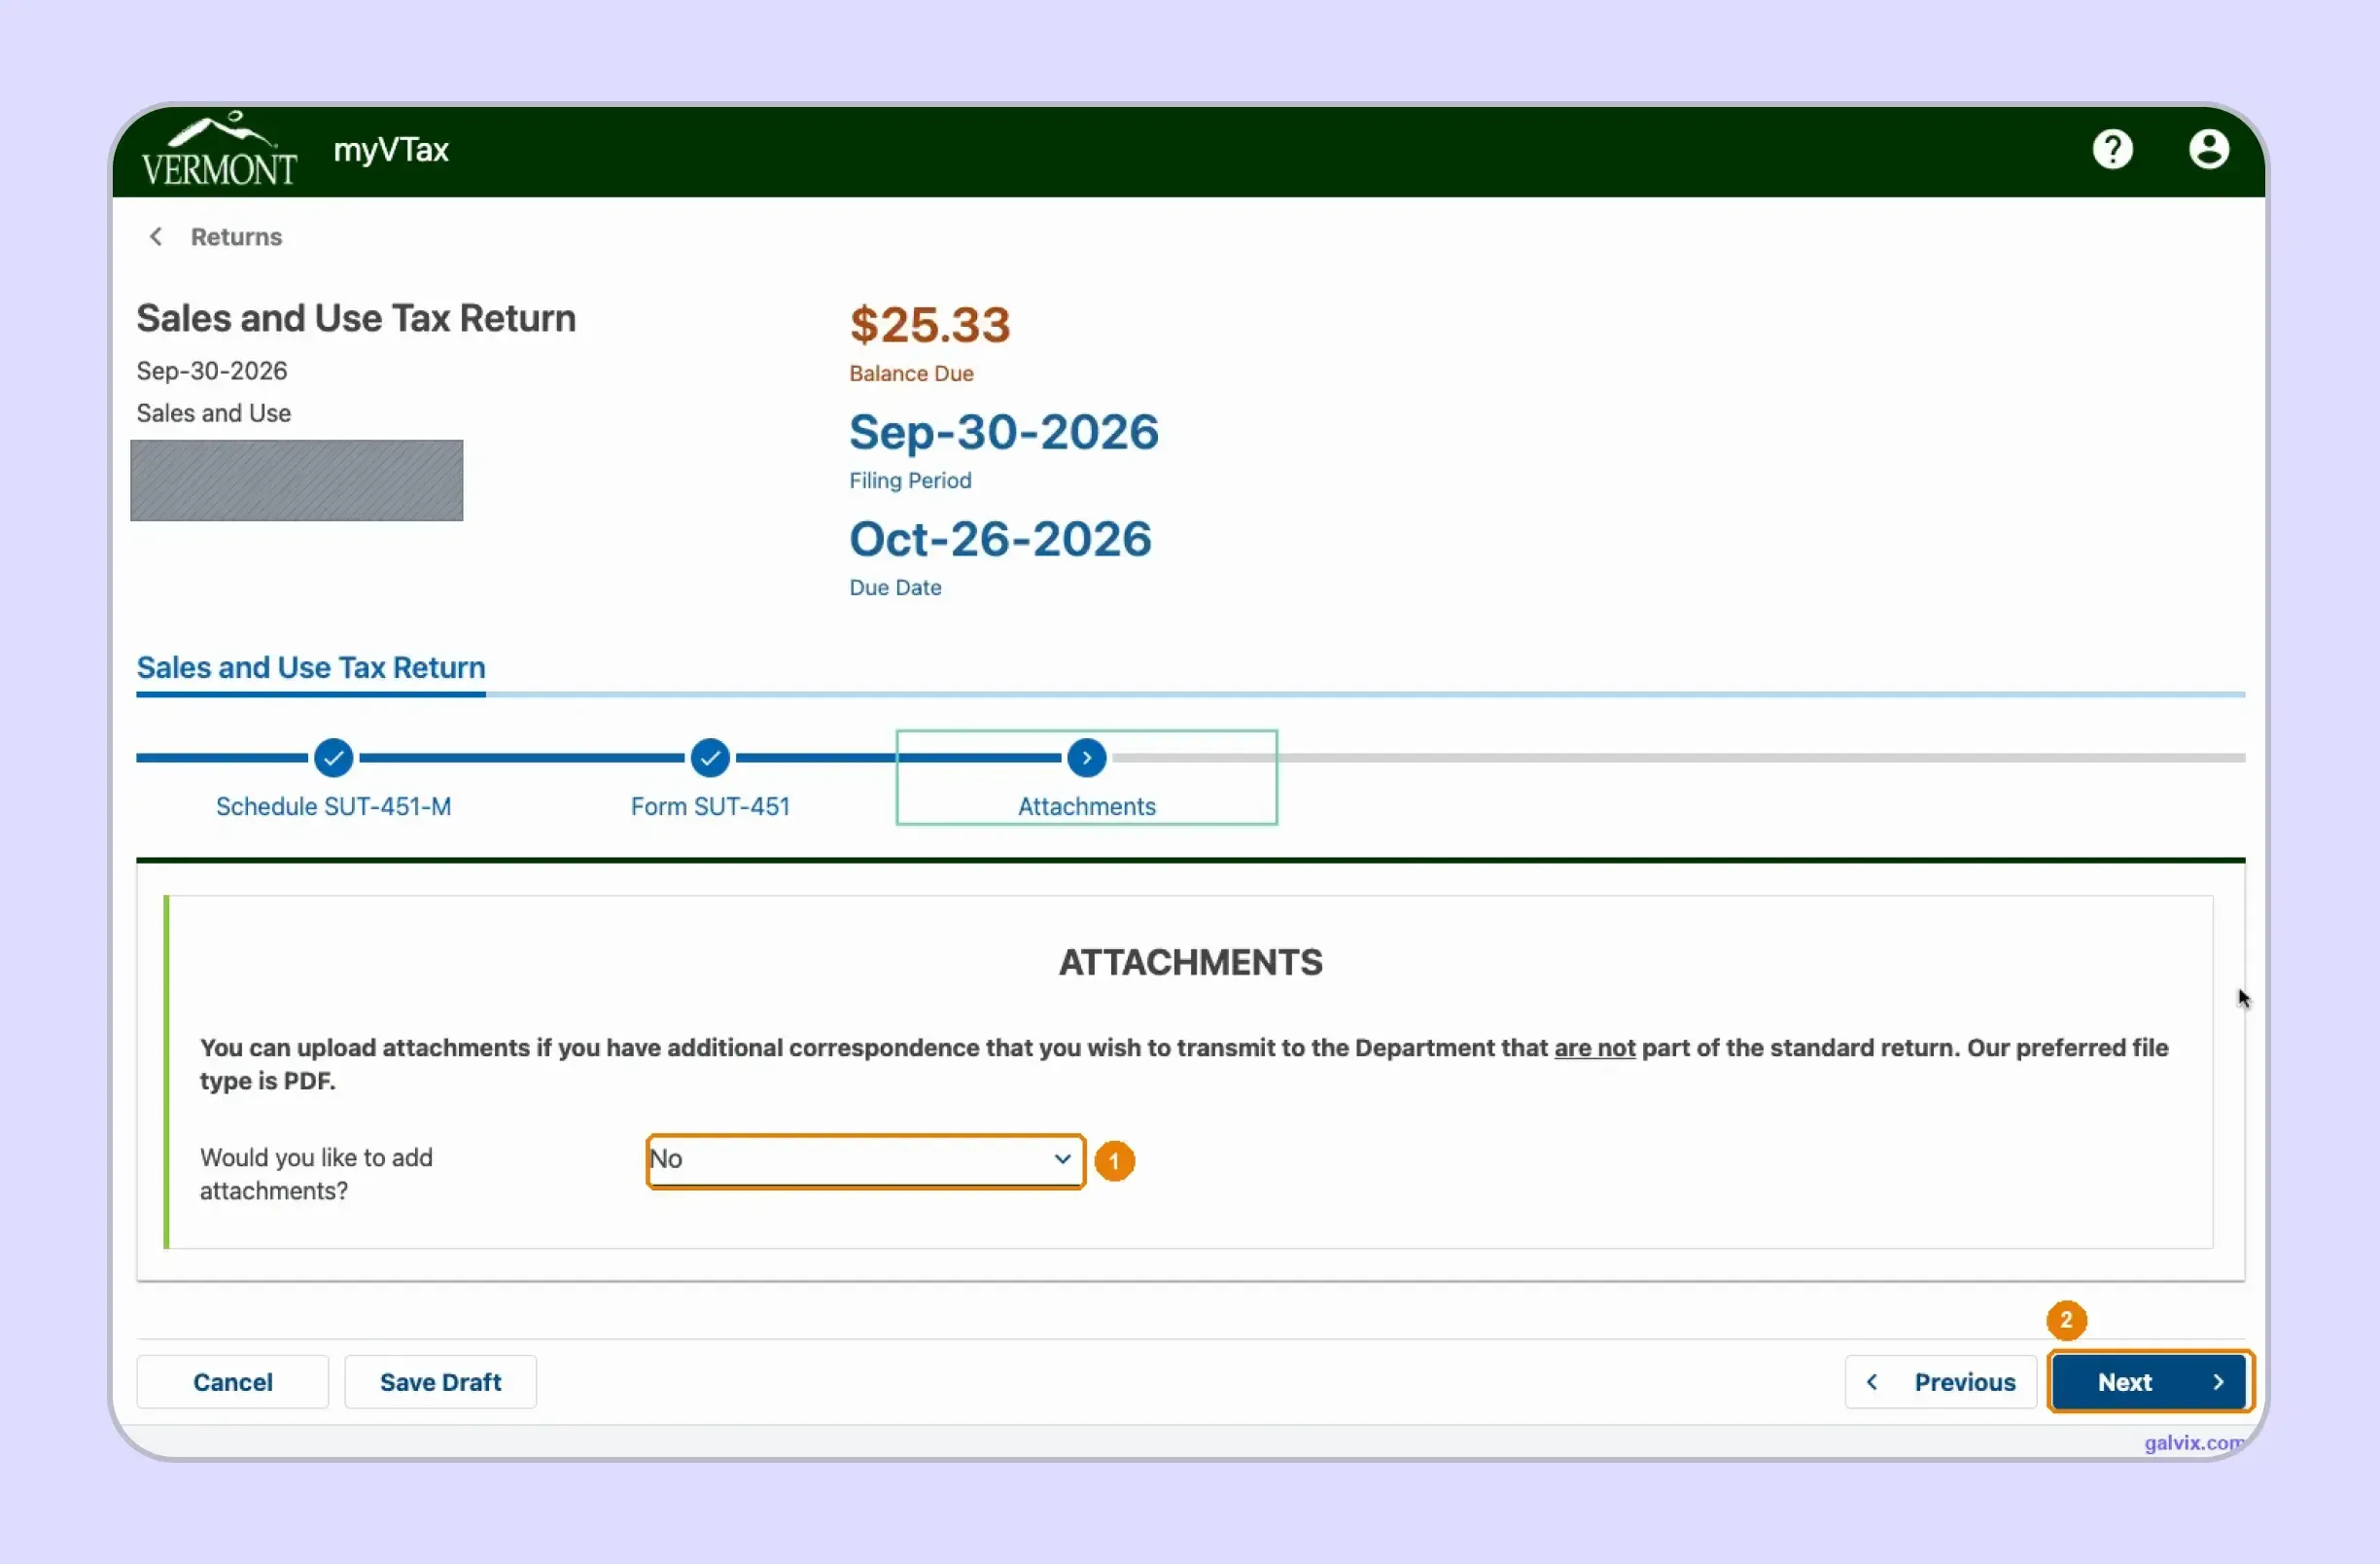
Task: Open the add attachments dropdown
Action: click(865, 1160)
